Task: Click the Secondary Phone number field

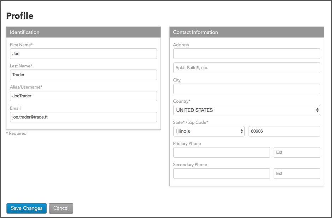Action: point(221,174)
